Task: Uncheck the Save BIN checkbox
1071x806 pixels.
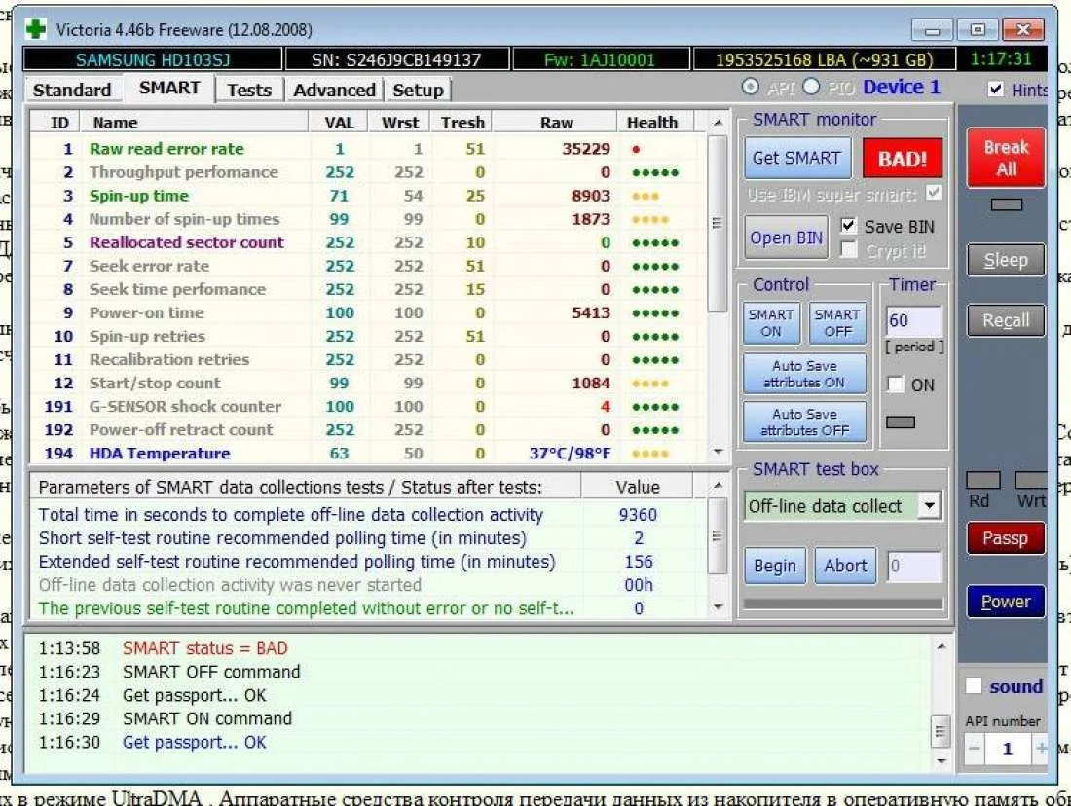Action: (x=848, y=226)
